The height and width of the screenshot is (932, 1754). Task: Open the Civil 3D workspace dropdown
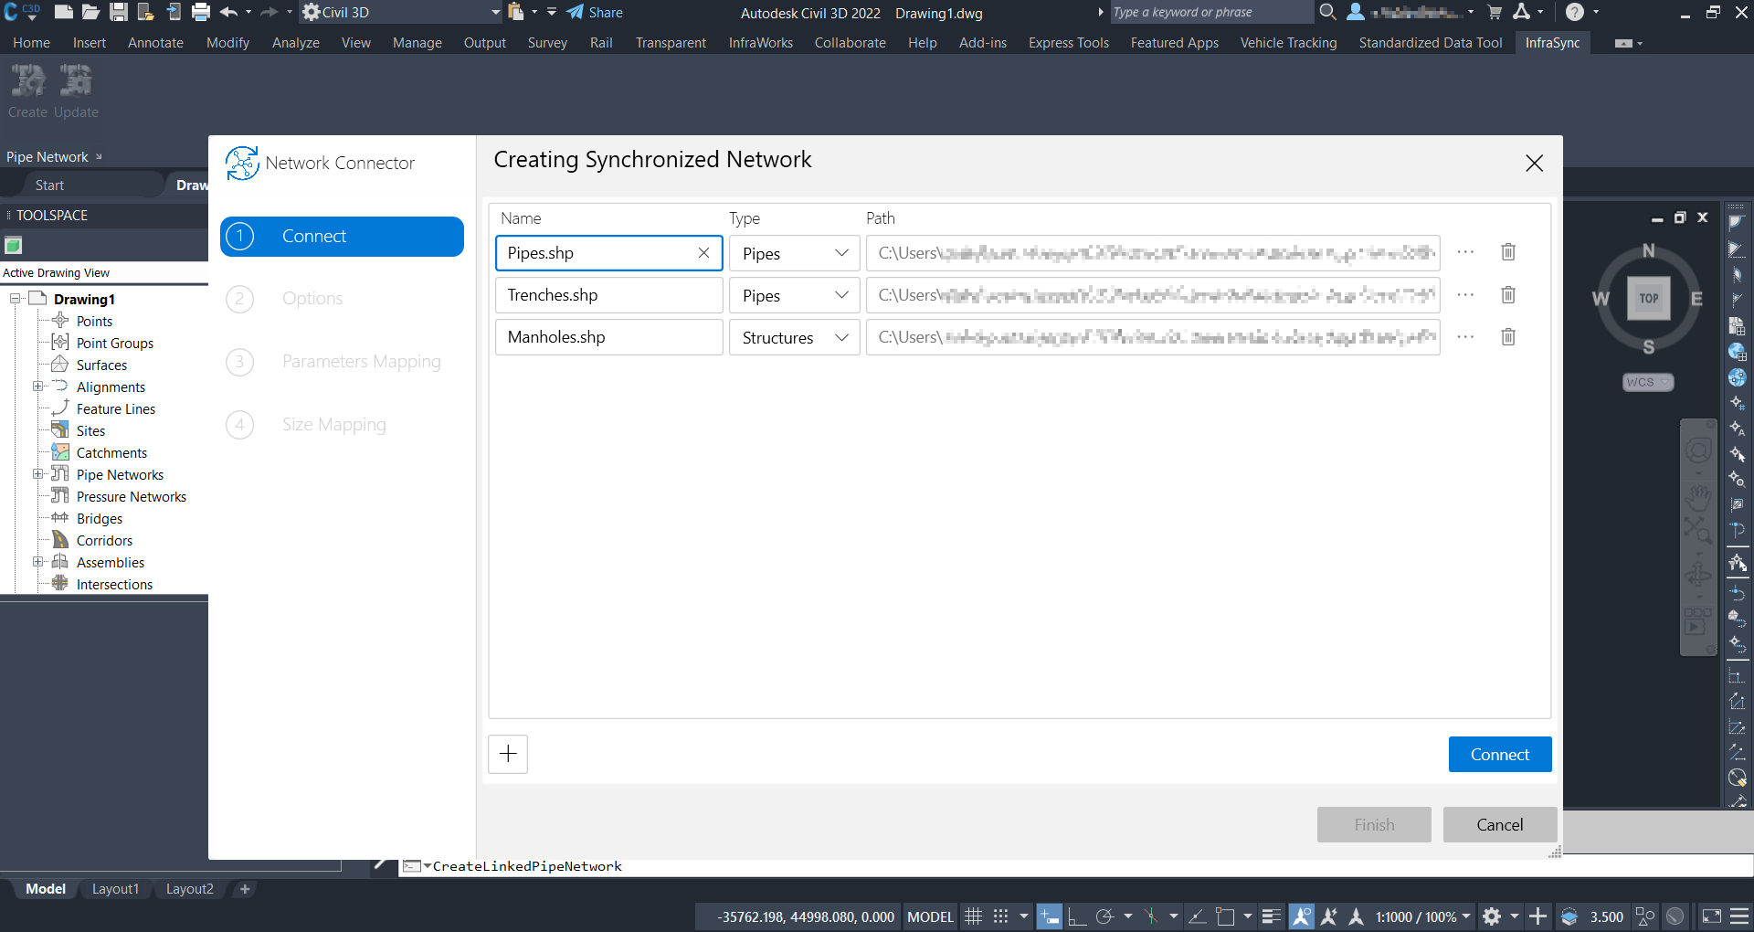[402, 12]
